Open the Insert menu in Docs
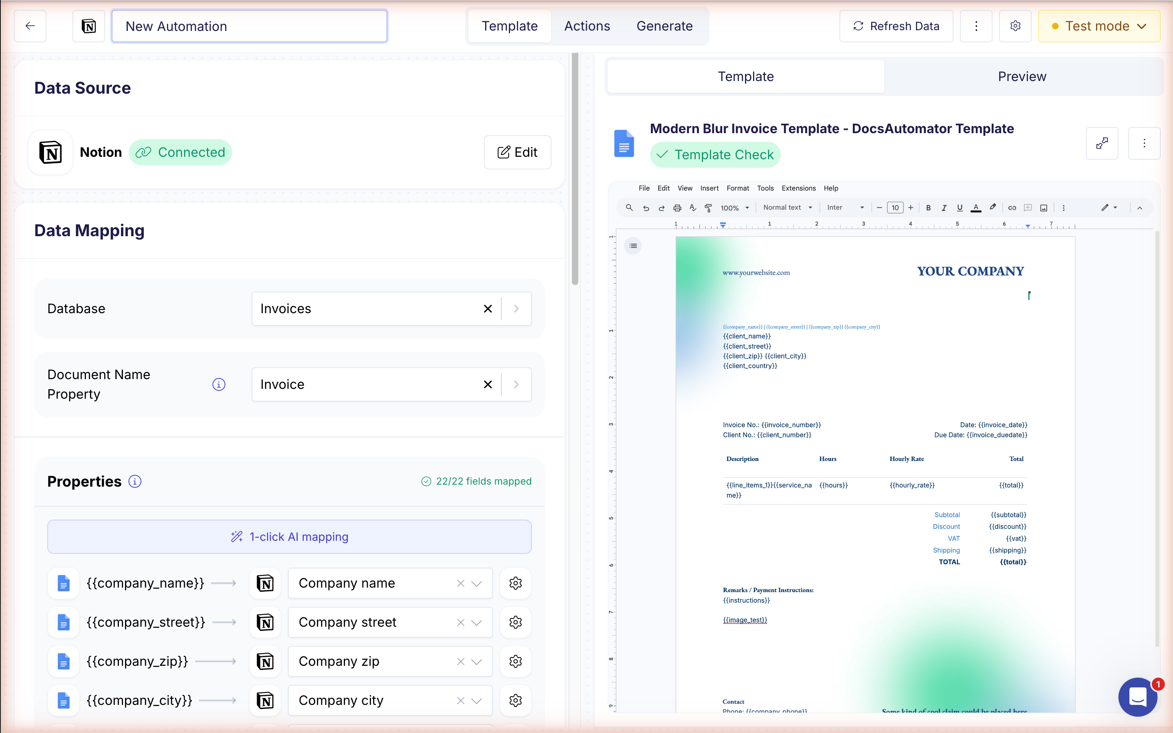The image size is (1173, 733). pyautogui.click(x=709, y=188)
